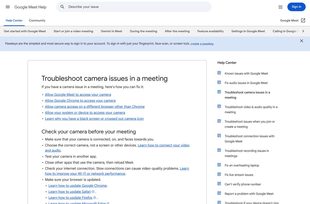Focus the Describe your issue search field
The image size is (310, 204).
coord(134,7)
